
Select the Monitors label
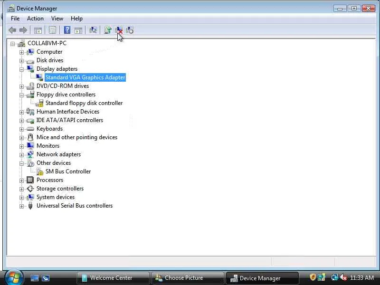tap(48, 146)
